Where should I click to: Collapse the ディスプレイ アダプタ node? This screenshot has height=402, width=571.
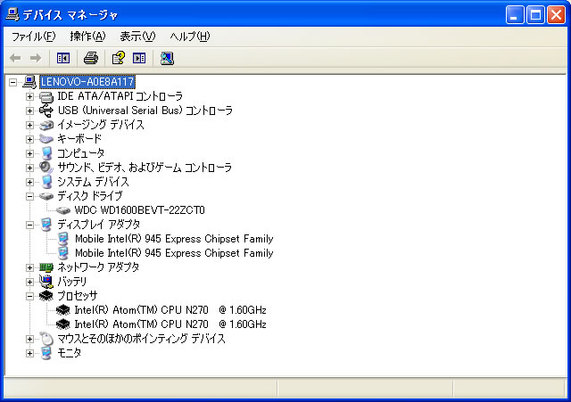click(x=29, y=225)
